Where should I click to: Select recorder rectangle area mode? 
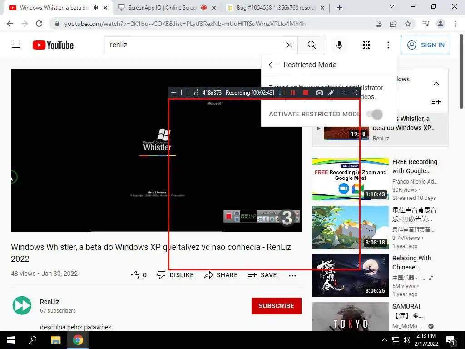[184, 93]
